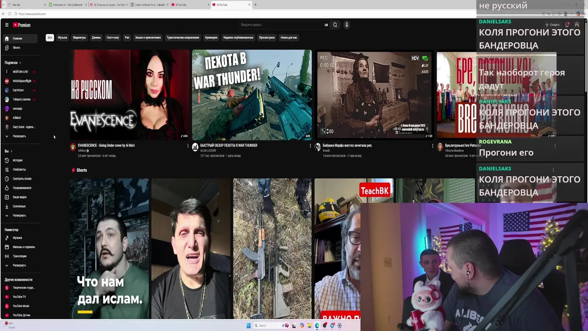The width and height of the screenshot is (588, 331).
Task: Open EarthCam subscription channel
Action: (x=21, y=91)
